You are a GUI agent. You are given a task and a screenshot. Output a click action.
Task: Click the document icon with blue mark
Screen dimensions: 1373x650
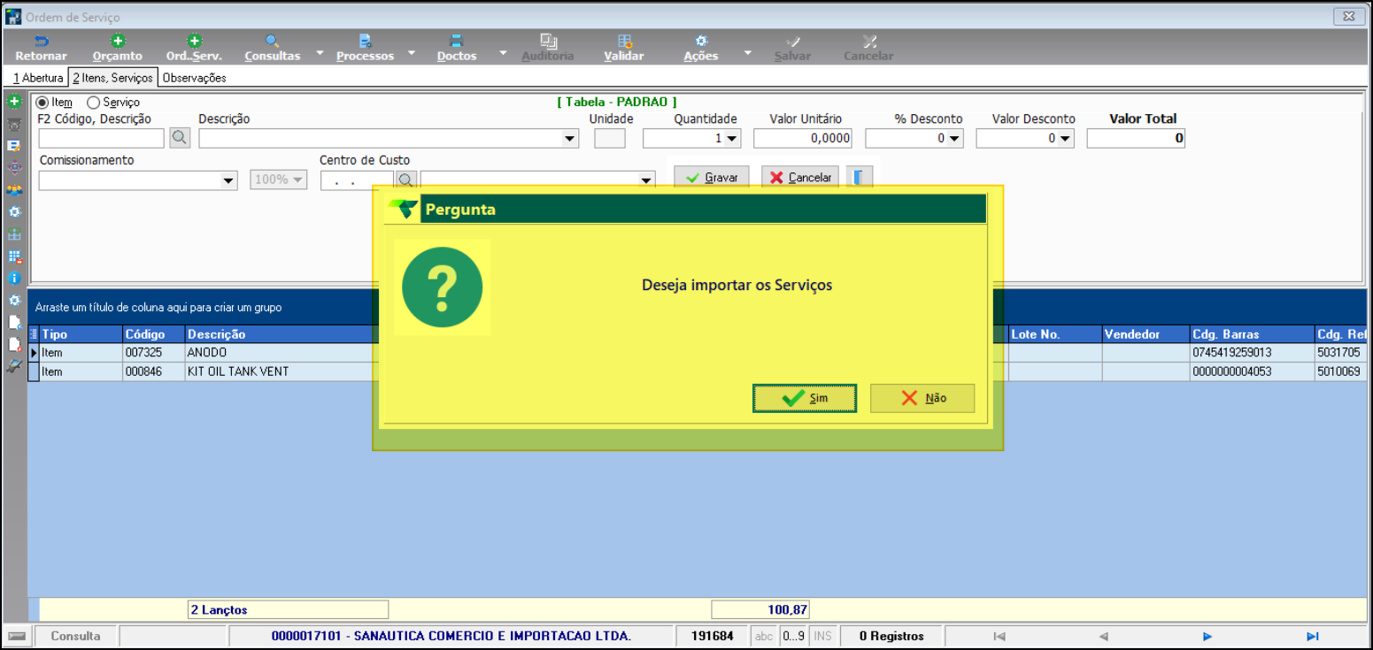click(x=14, y=322)
